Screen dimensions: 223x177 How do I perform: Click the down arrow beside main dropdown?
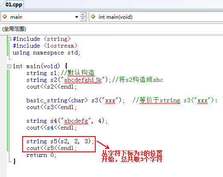pos(83,19)
